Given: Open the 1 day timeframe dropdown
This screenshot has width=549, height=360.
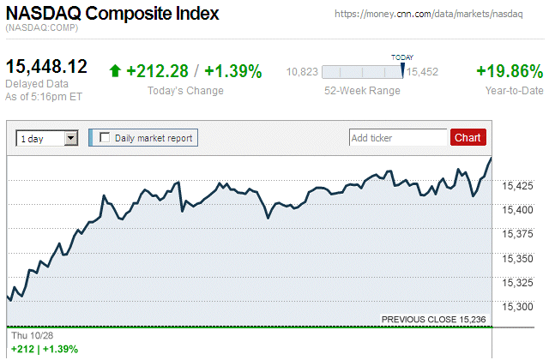Looking at the screenshot, I should click(47, 137).
